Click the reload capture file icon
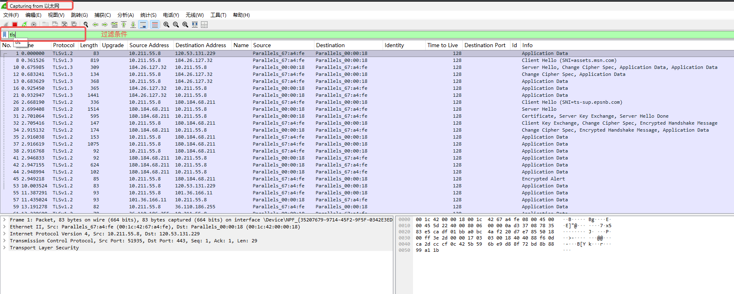734x294 pixels. 74,25
